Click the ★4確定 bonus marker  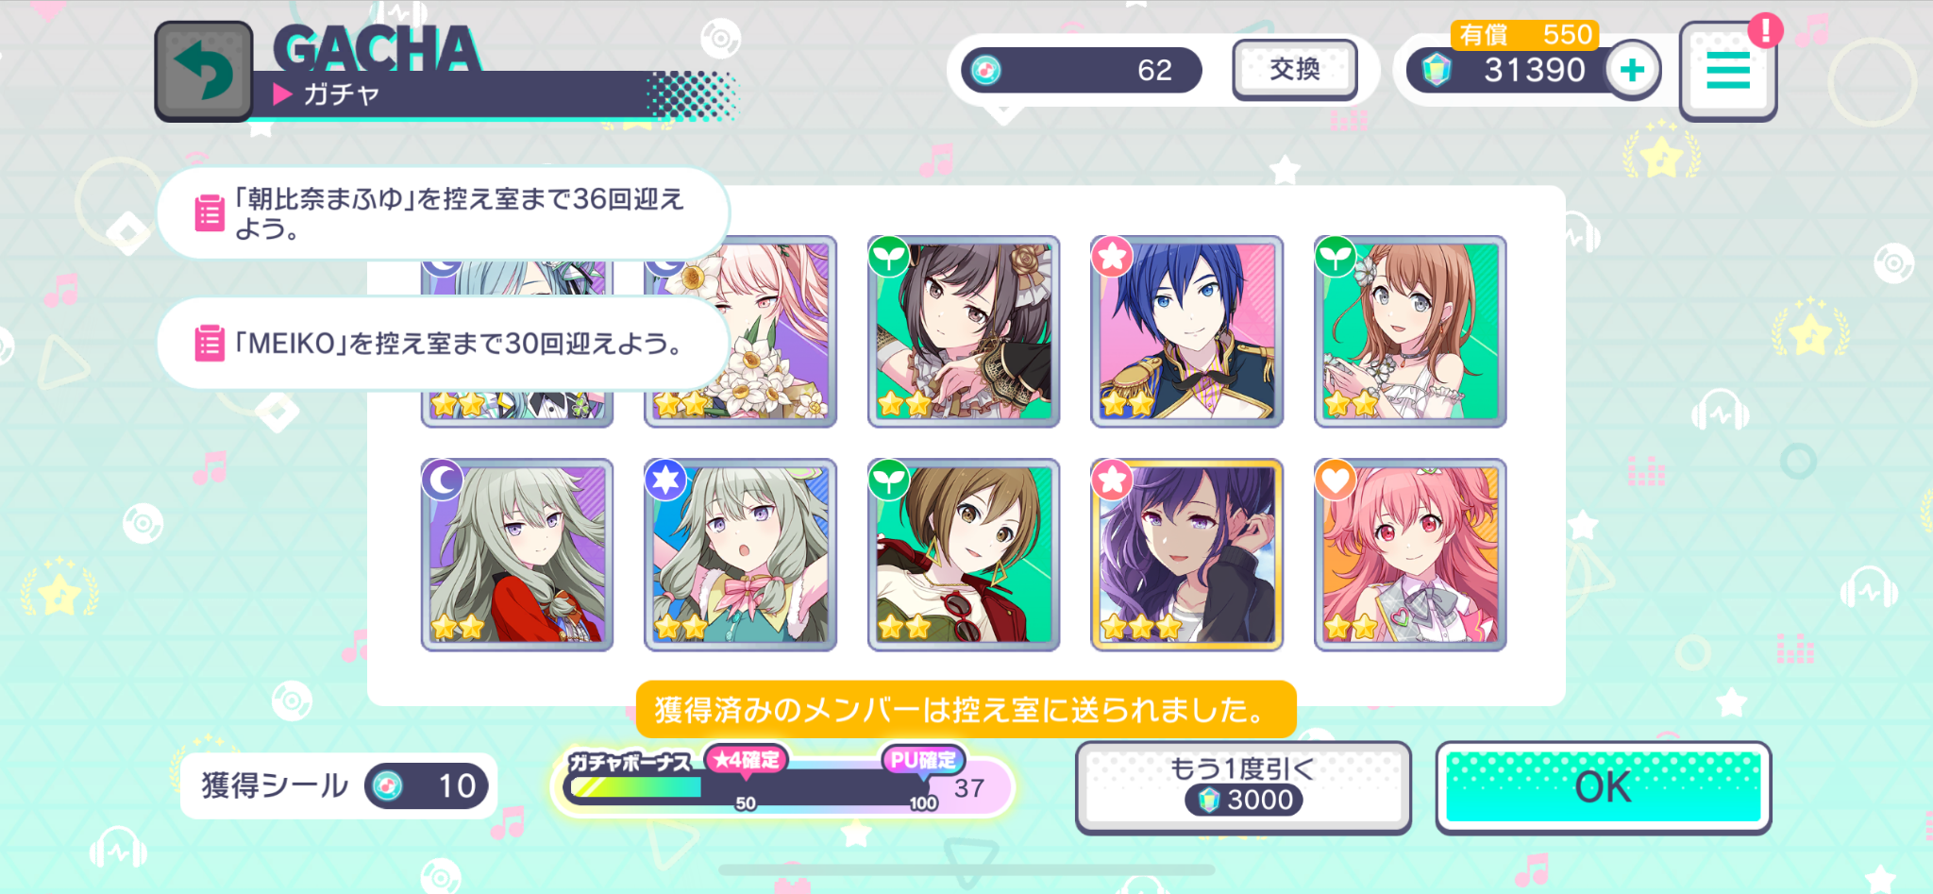747,760
